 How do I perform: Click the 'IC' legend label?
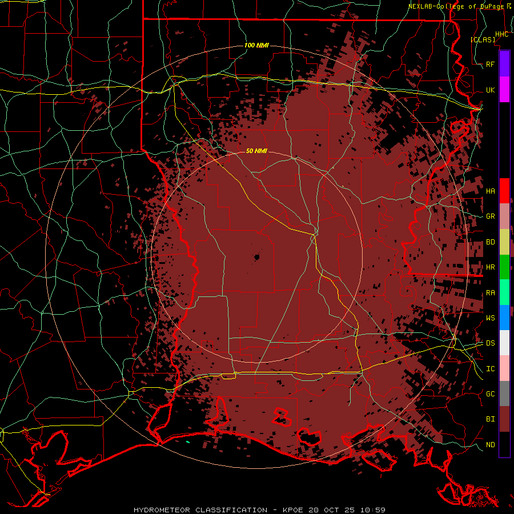(x=491, y=369)
